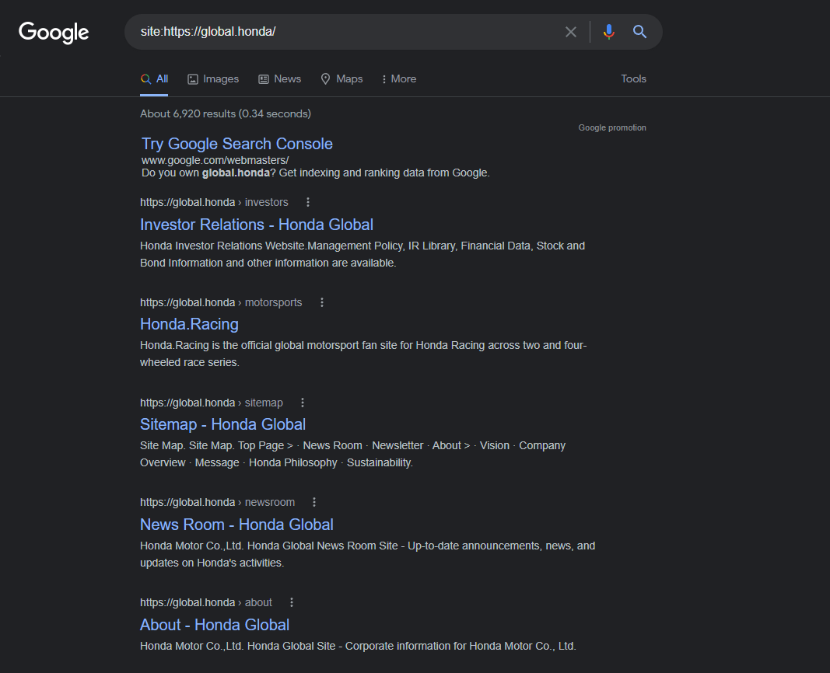Open the Try Google Search Console link
This screenshot has width=830, height=673.
click(x=236, y=144)
